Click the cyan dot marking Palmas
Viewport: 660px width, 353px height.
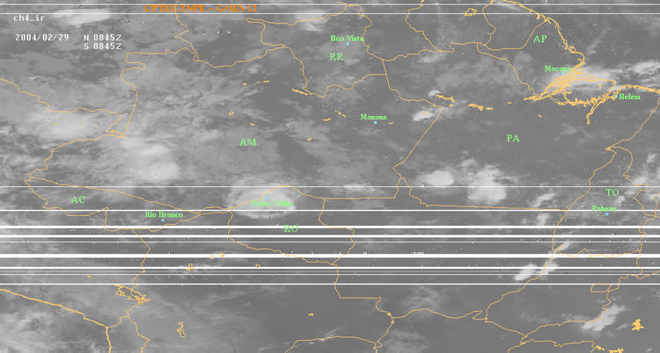606,214
